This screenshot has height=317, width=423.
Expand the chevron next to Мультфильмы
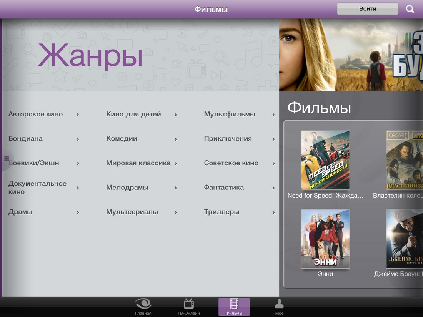(273, 115)
